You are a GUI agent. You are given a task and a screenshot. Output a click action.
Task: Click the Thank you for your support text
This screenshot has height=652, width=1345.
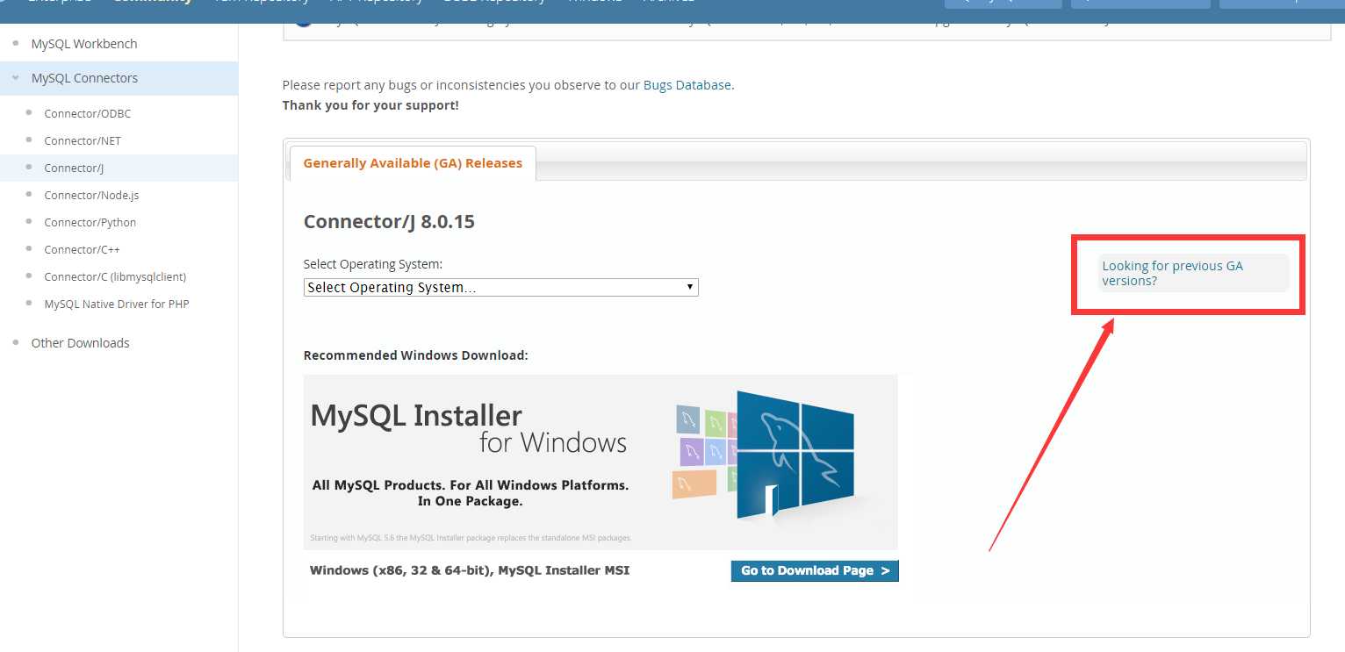tap(370, 105)
